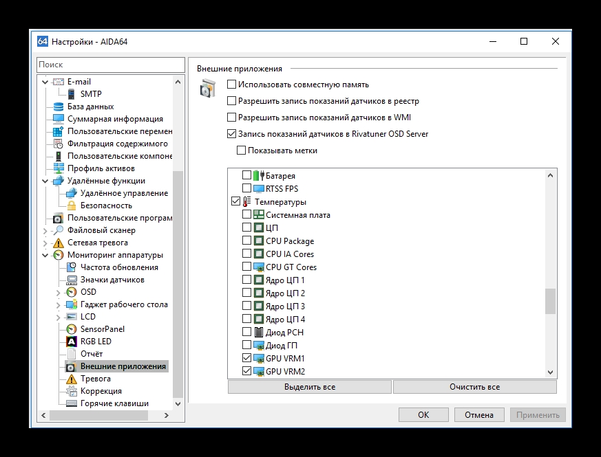Check the Диод ГП checkbox
The height and width of the screenshot is (457, 601).
click(247, 345)
